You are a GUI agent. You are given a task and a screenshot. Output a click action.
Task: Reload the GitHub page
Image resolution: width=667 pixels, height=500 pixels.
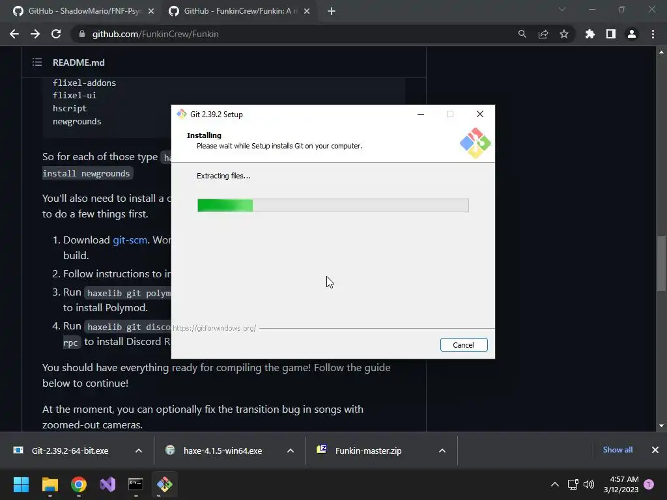[x=56, y=34]
